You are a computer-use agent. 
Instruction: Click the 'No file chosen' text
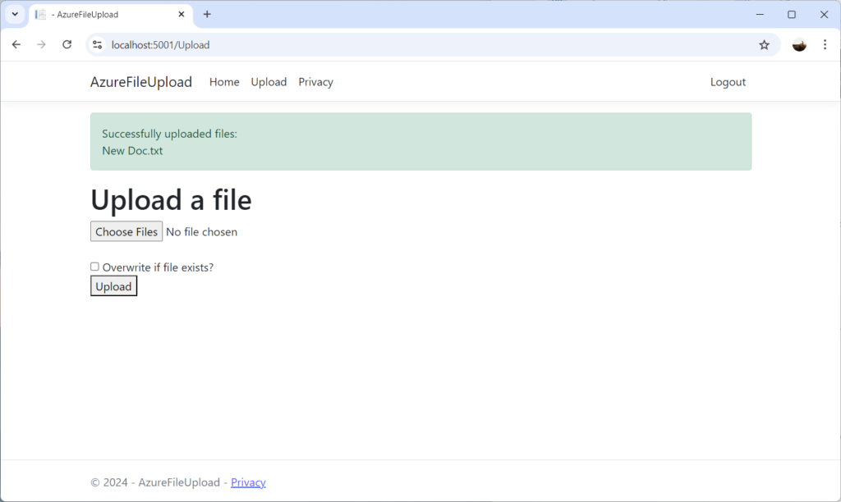pyautogui.click(x=202, y=232)
